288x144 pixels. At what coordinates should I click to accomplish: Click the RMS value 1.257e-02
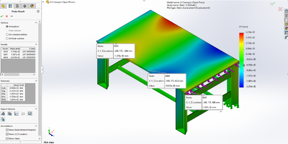click(14, 100)
